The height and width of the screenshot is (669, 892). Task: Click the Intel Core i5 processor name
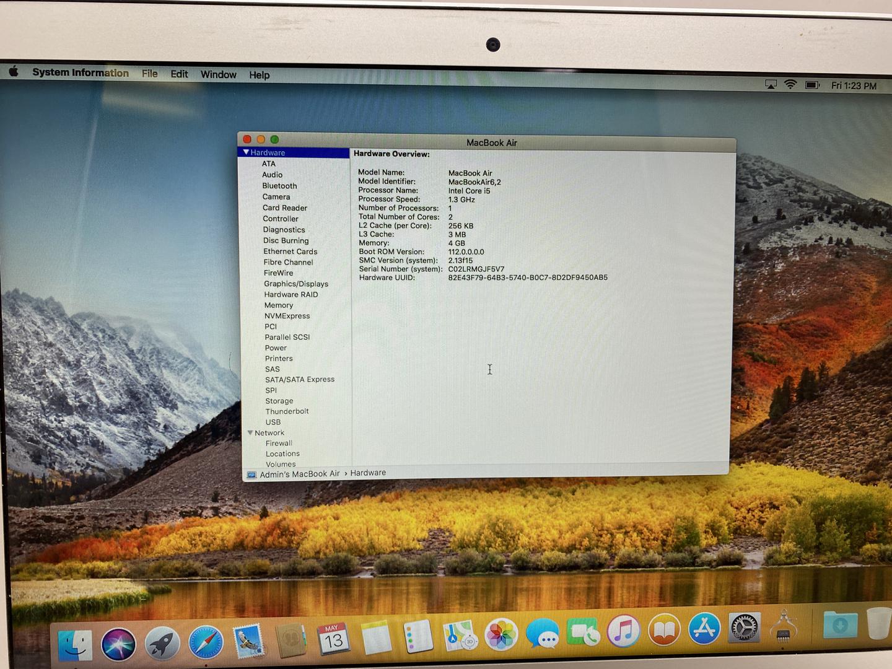[469, 191]
